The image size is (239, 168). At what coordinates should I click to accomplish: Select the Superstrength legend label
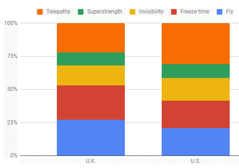pos(105,12)
